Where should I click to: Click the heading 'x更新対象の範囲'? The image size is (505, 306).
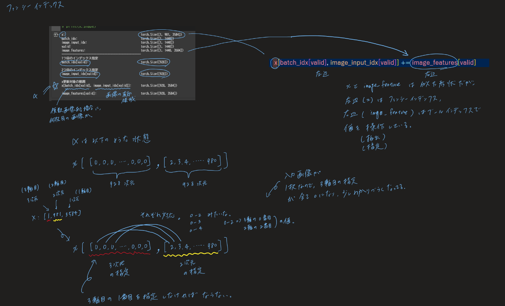74,82
